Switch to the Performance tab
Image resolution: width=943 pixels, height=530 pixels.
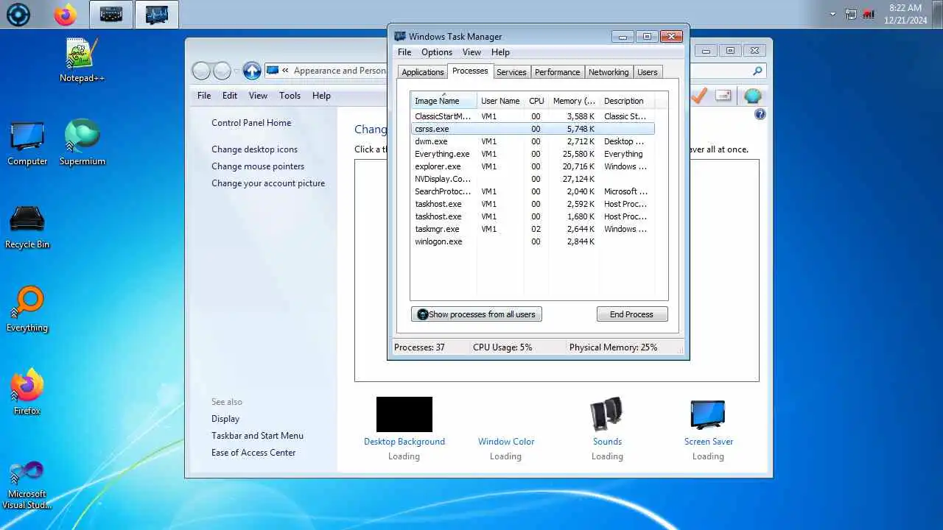[557, 72]
